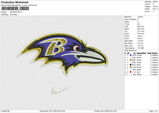Click the swoosh embroidery below the Ravens logo
159x113 pixels.
click(62, 90)
